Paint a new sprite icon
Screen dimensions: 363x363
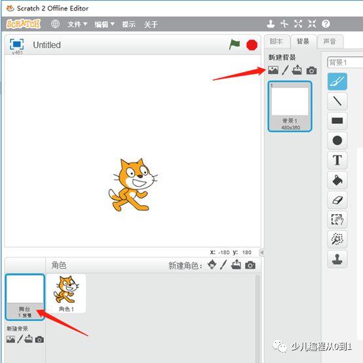(223, 264)
